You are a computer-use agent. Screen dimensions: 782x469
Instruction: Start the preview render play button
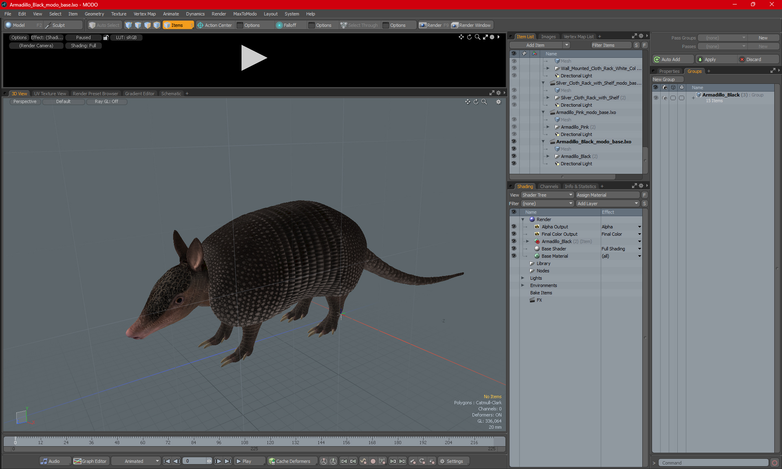(253, 58)
